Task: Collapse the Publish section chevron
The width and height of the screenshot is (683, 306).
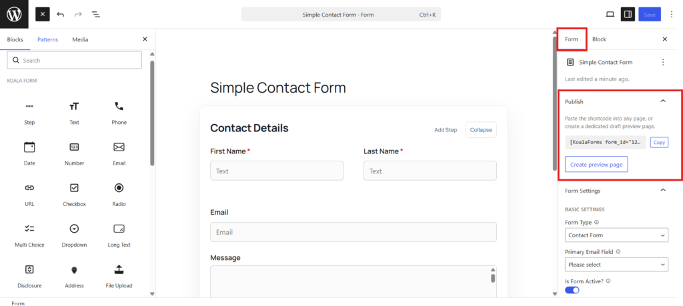Action: 663,101
